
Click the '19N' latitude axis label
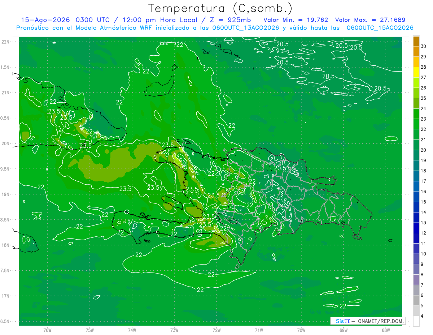point(6,194)
